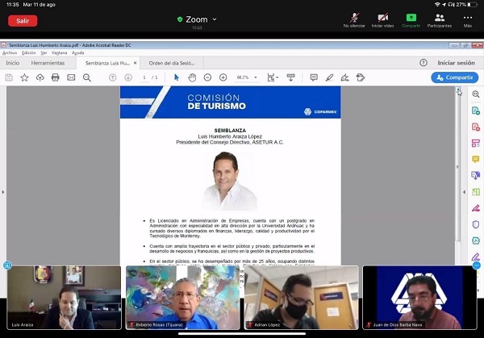The height and width of the screenshot is (338, 484).
Task: Open the Más options menu
Action: point(467,19)
